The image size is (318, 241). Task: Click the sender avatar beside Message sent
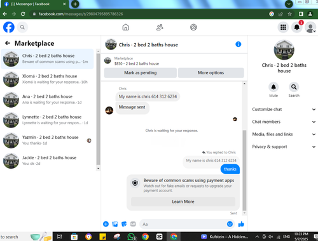[109, 110]
